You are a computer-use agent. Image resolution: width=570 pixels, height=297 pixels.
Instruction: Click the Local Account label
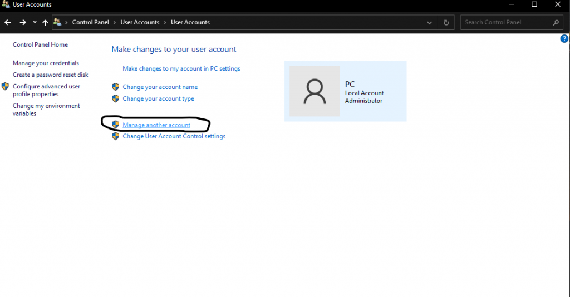click(x=364, y=93)
